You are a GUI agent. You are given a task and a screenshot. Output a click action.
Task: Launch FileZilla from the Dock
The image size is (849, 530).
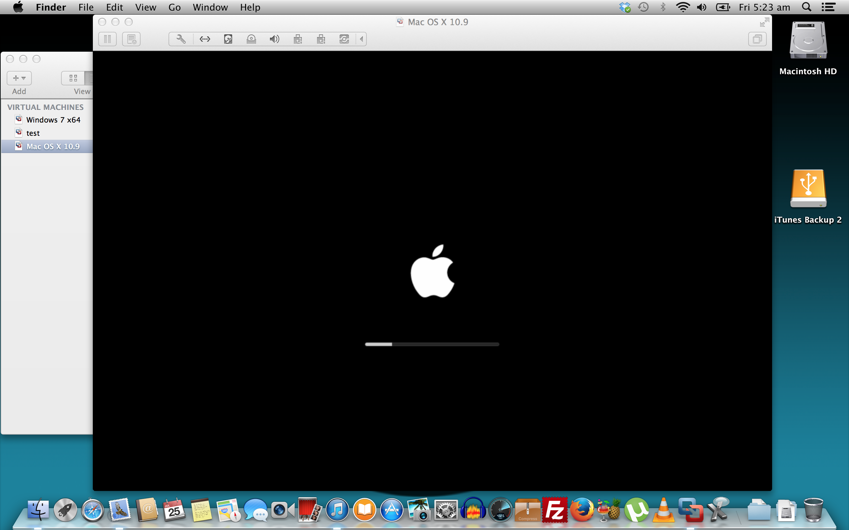coord(555,510)
